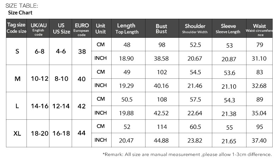The image size is (279, 166).
Task: Click the Shoulder Width column header
Action: 195,29
